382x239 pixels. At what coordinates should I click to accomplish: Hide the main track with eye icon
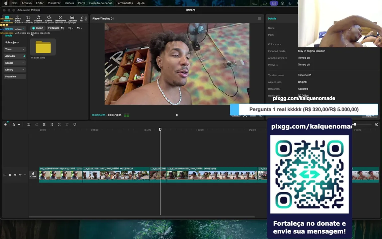click(15, 175)
